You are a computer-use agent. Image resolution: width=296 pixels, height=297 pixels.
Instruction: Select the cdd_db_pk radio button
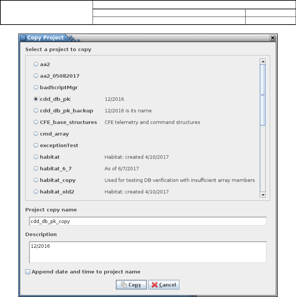[x=36, y=99]
